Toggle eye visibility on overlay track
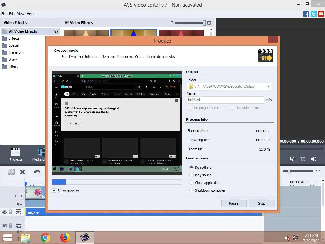The width and height of the screenshot is (325, 244). pos(4,226)
